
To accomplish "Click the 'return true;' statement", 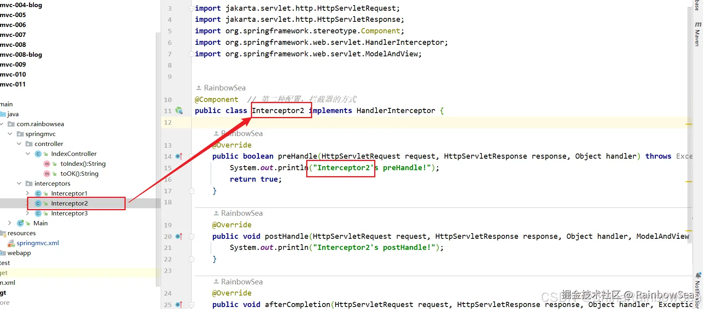I will pos(256,179).
